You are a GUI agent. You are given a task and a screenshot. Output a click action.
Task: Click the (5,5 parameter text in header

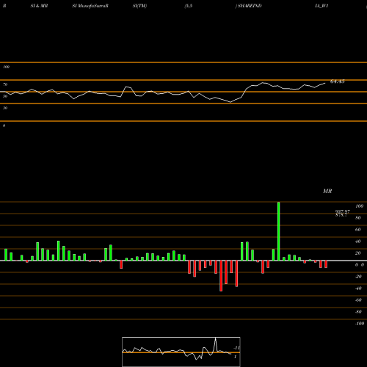point(189,6)
